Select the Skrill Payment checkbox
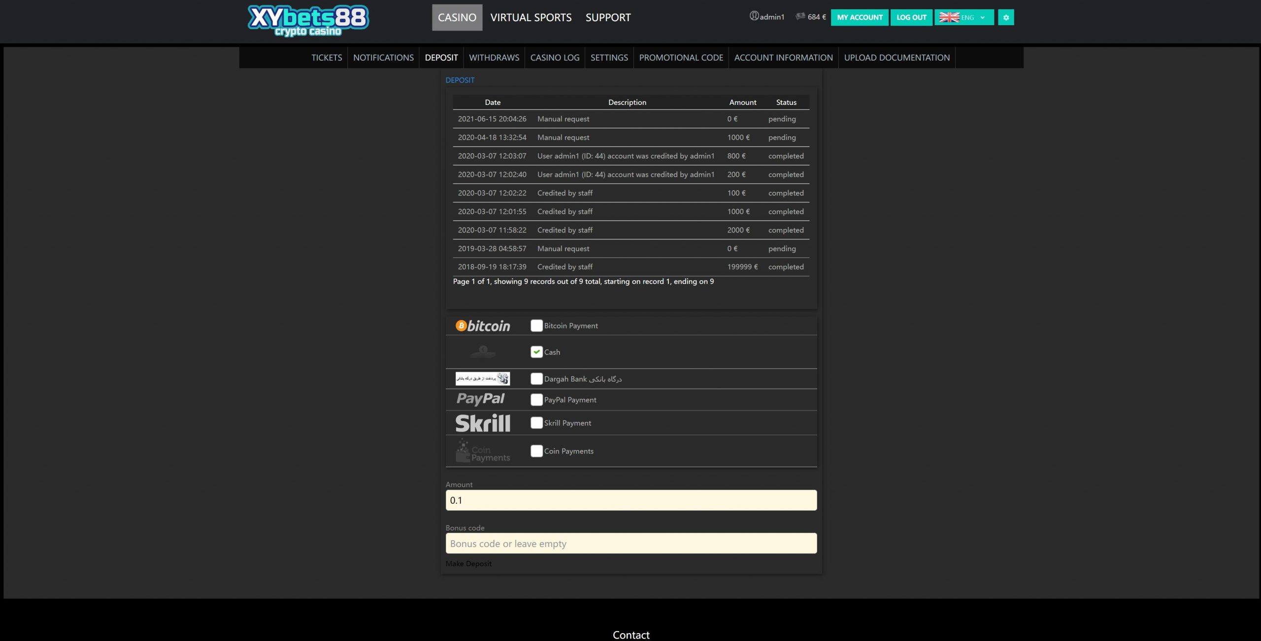This screenshot has height=641, width=1261. [x=536, y=423]
